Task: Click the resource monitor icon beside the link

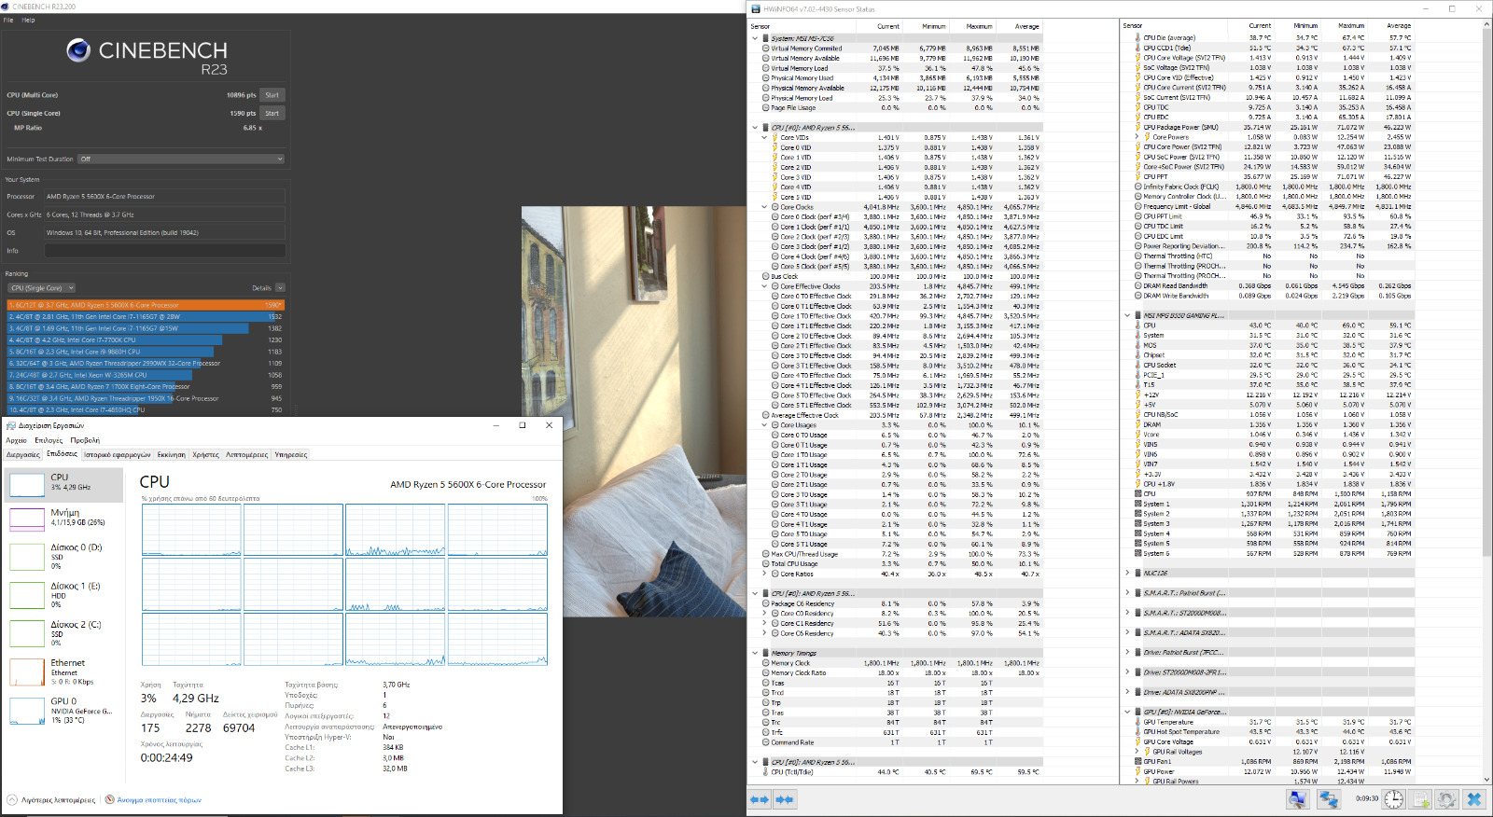Action: (109, 799)
